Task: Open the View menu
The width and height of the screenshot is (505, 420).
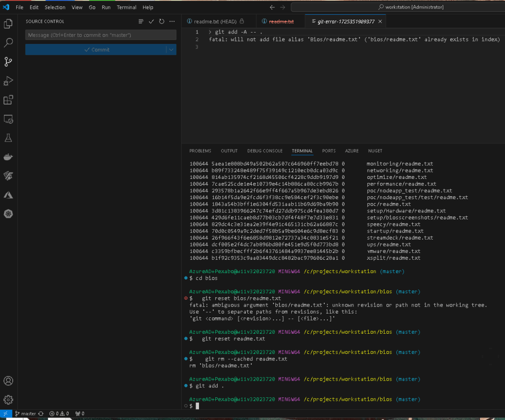Action: point(77,7)
